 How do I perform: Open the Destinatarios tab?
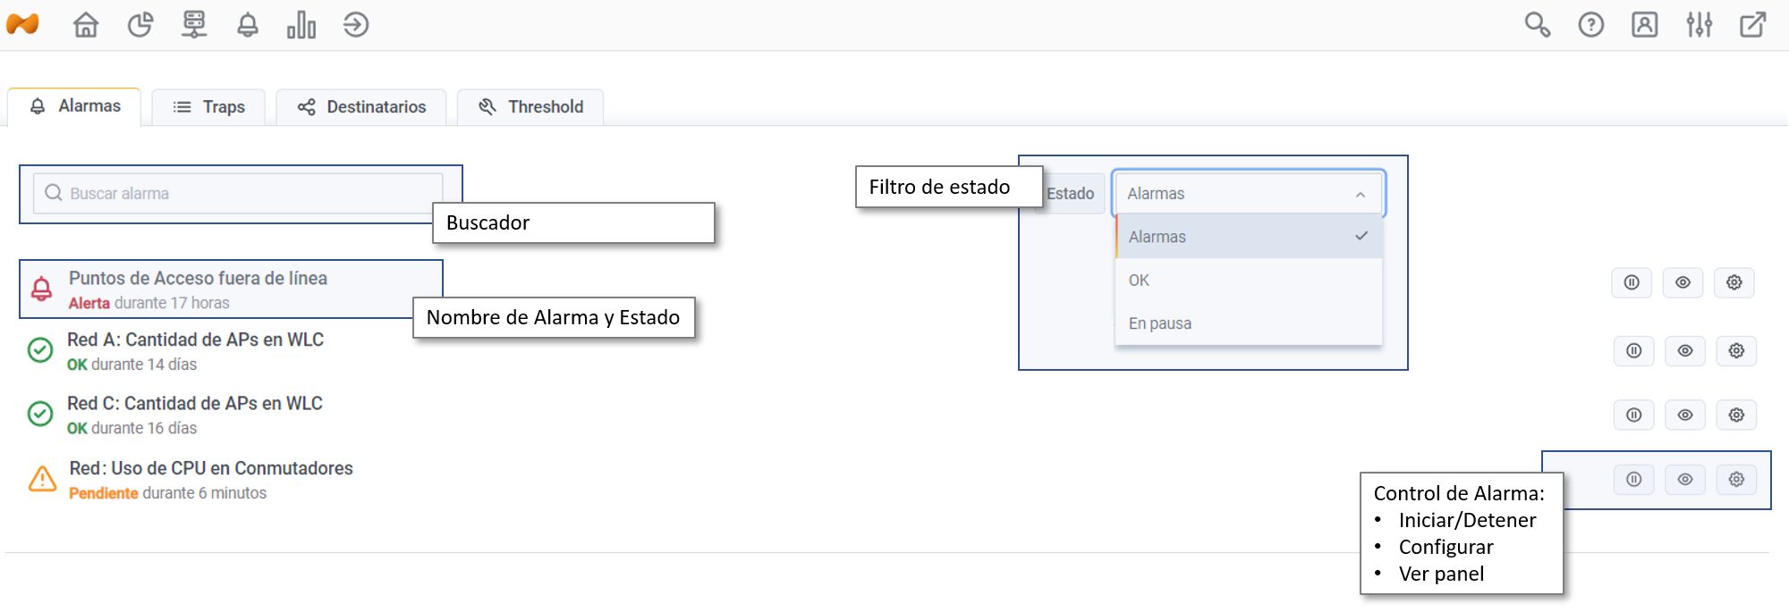[361, 107]
